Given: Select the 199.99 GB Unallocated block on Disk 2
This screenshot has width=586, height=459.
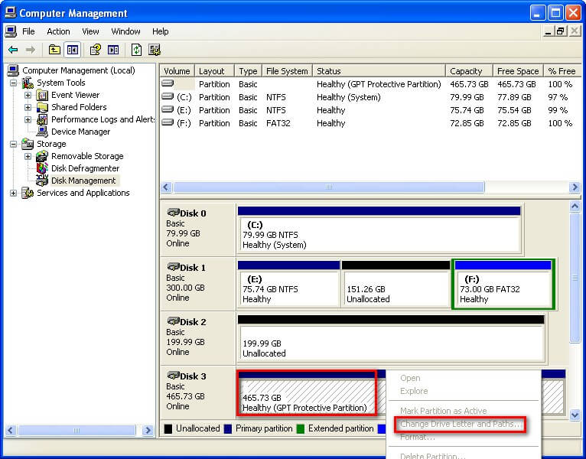Looking at the screenshot, I should [391, 340].
